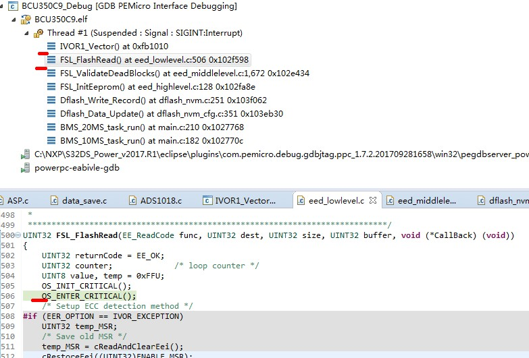Select the FSL_InitEeprom() at eed_highlevel.c:128 frame
The image size is (529, 358).
coord(157,86)
